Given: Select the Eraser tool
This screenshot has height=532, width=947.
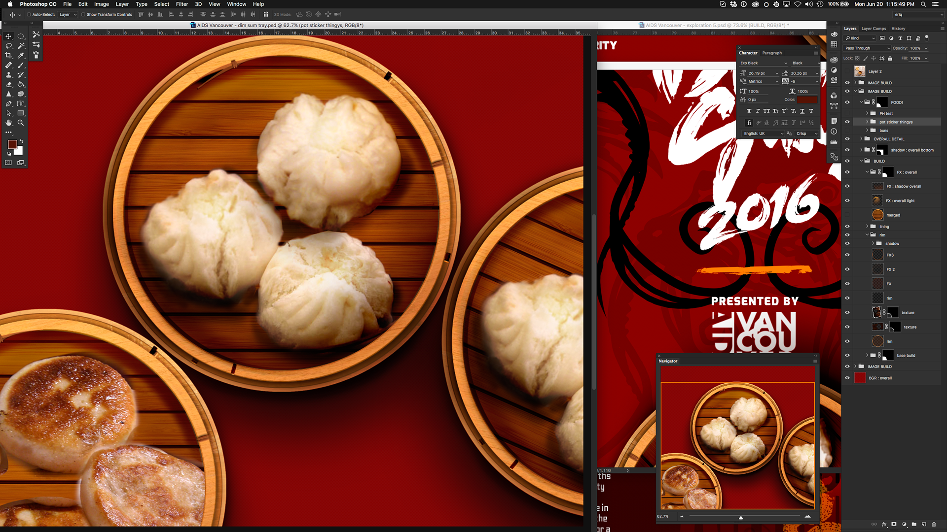Looking at the screenshot, I should [8, 84].
